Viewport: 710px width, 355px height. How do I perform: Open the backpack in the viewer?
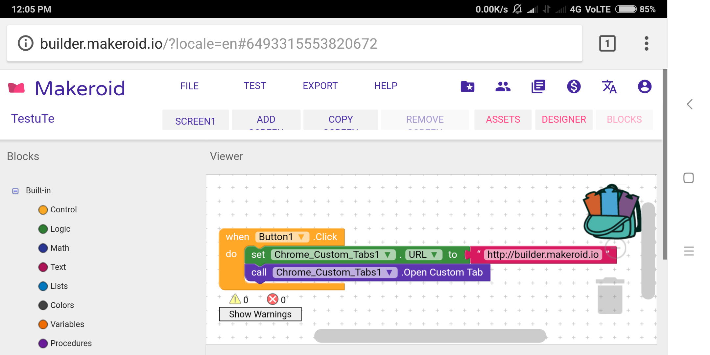point(611,213)
